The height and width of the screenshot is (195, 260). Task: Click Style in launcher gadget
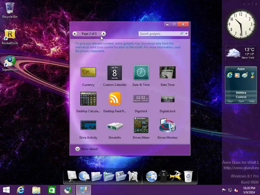click(x=241, y=101)
